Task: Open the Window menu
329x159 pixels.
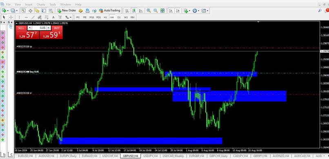Action: pos(65,4)
